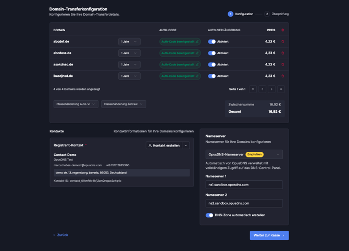Open period dropdown for abcdess.de
The height and width of the screenshot is (251, 349).
point(129,53)
